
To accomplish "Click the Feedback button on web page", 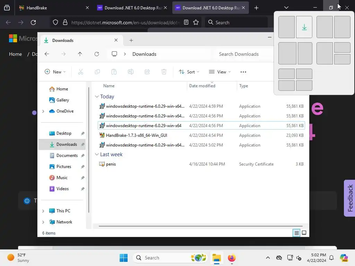I will [350, 198].
